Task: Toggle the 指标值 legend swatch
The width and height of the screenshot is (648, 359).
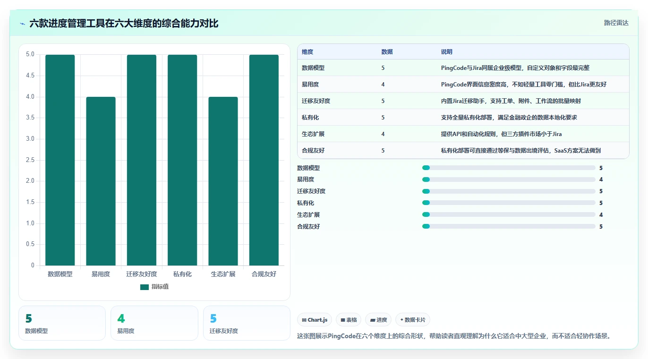Action: click(145, 287)
